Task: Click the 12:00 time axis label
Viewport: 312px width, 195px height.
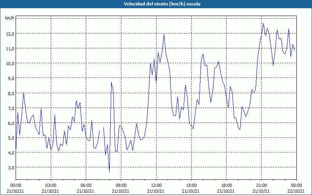Action: tap(156, 186)
